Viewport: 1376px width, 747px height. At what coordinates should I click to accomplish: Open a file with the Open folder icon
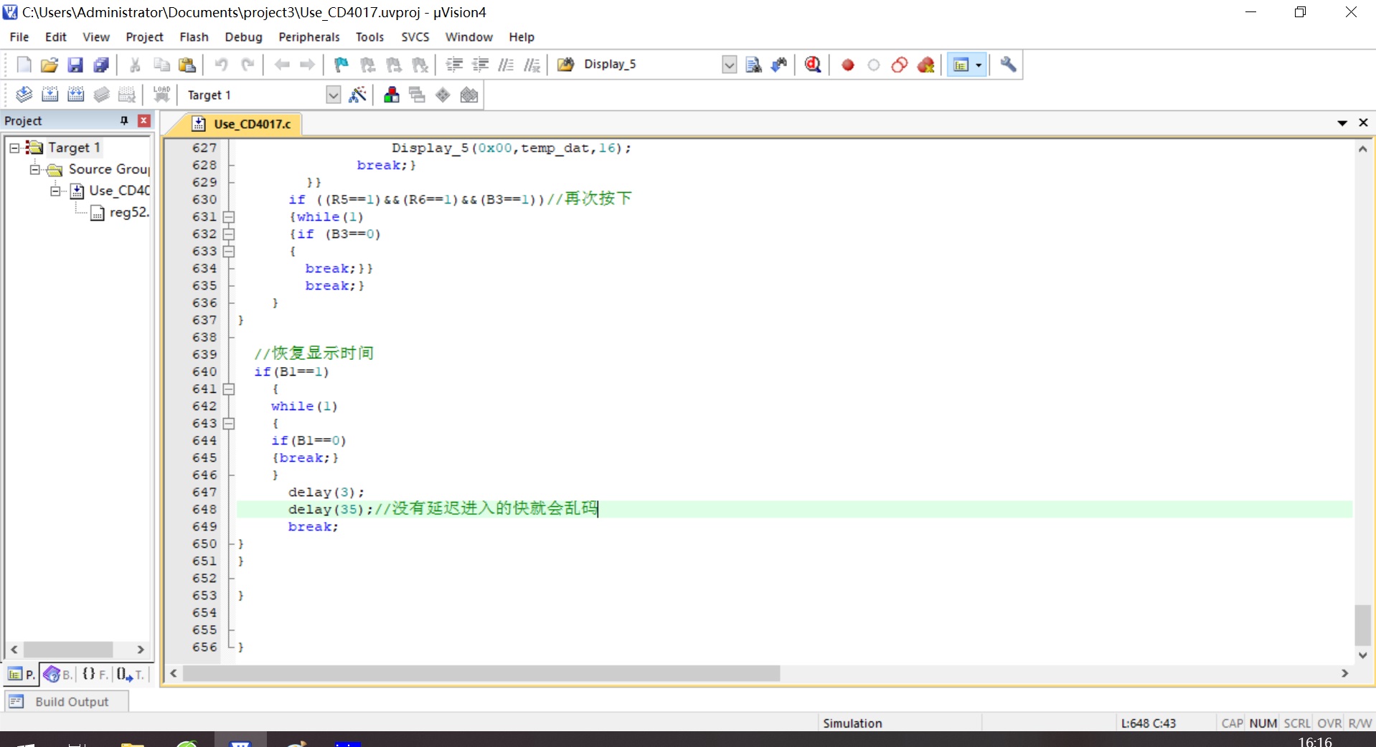(50, 65)
